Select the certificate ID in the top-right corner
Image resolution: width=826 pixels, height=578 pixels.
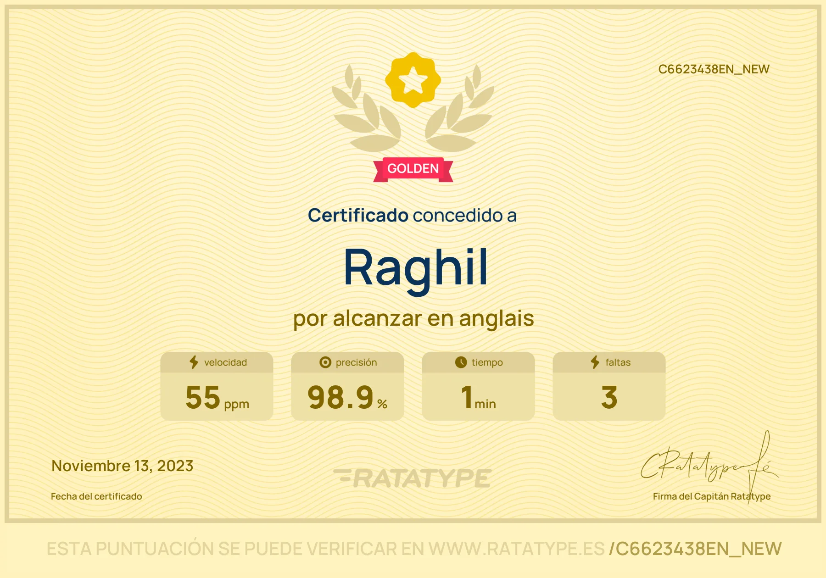[714, 69]
